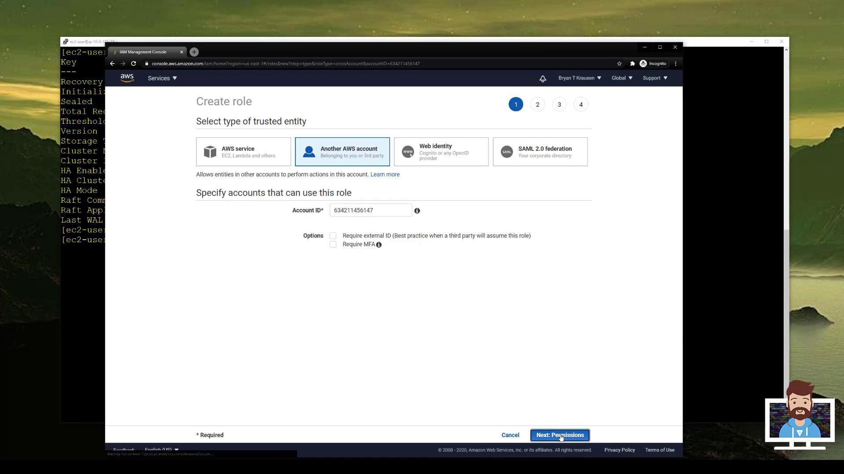Screen dimensions: 844x474
Task: Open the notifications bell icon
Action: (542, 79)
